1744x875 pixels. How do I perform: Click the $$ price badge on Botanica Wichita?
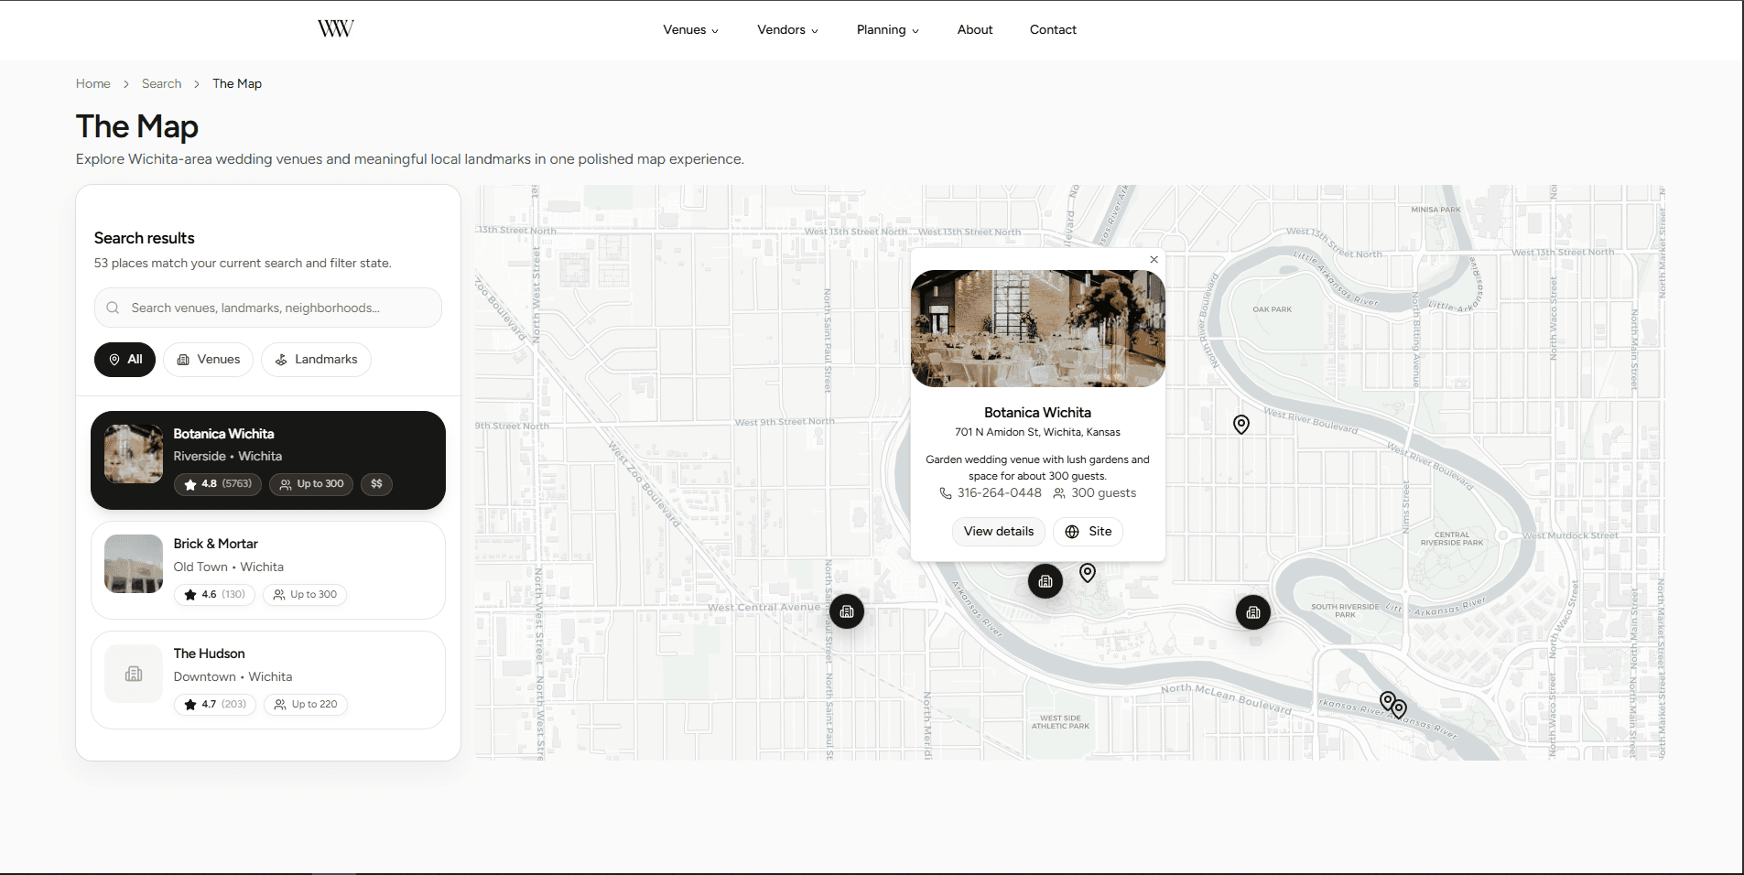pos(376,484)
